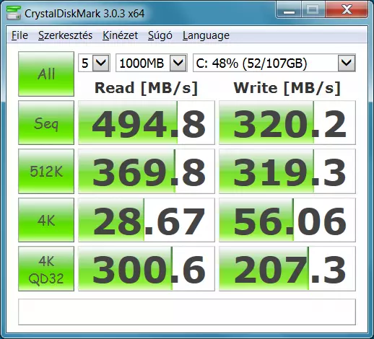The width and height of the screenshot is (374, 339).
Task: Open the test count dropdown showing 5
Action: click(x=94, y=63)
